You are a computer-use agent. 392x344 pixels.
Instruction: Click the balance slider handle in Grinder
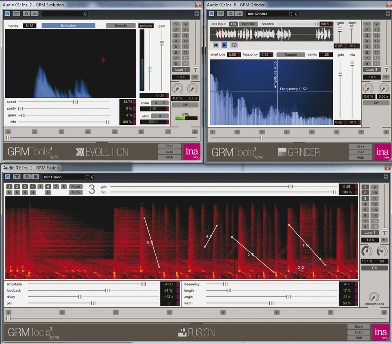[316, 24]
